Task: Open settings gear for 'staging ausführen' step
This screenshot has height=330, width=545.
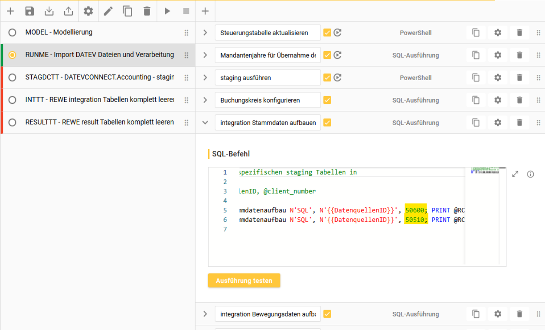Action: coord(498,78)
